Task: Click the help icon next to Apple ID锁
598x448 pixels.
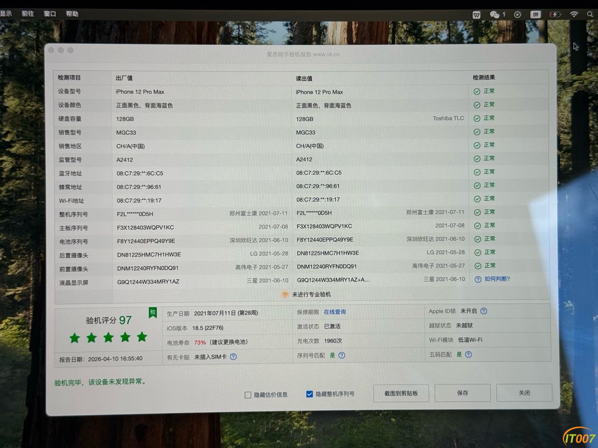Action: click(483, 311)
